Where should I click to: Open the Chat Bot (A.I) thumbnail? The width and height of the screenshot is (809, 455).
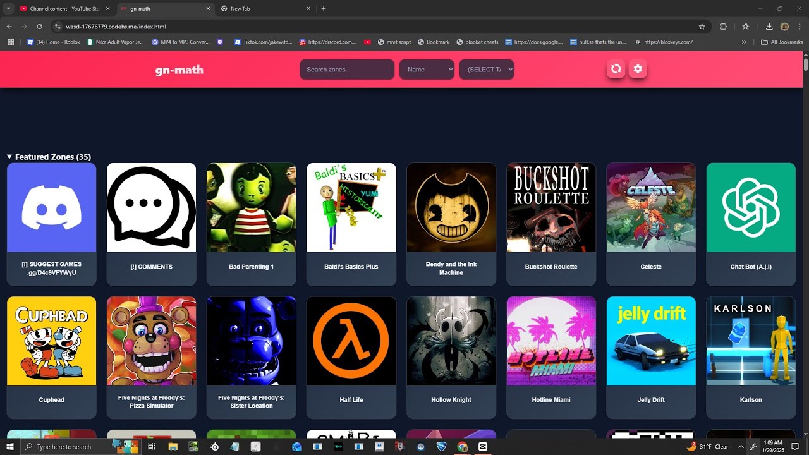click(x=751, y=207)
